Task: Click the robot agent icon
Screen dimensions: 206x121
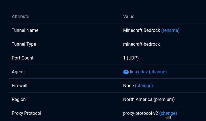Action: [126, 72]
